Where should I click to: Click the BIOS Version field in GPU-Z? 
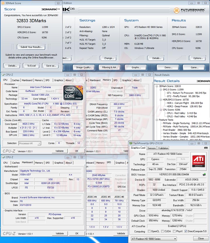pos(174,174)
